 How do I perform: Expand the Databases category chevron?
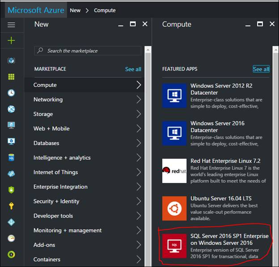click(139, 143)
